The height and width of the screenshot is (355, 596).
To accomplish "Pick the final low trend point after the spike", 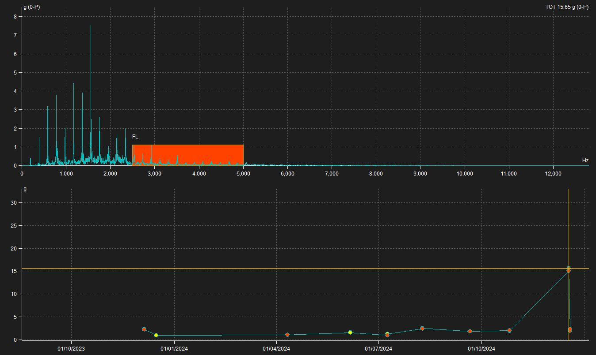I will [x=570, y=329].
